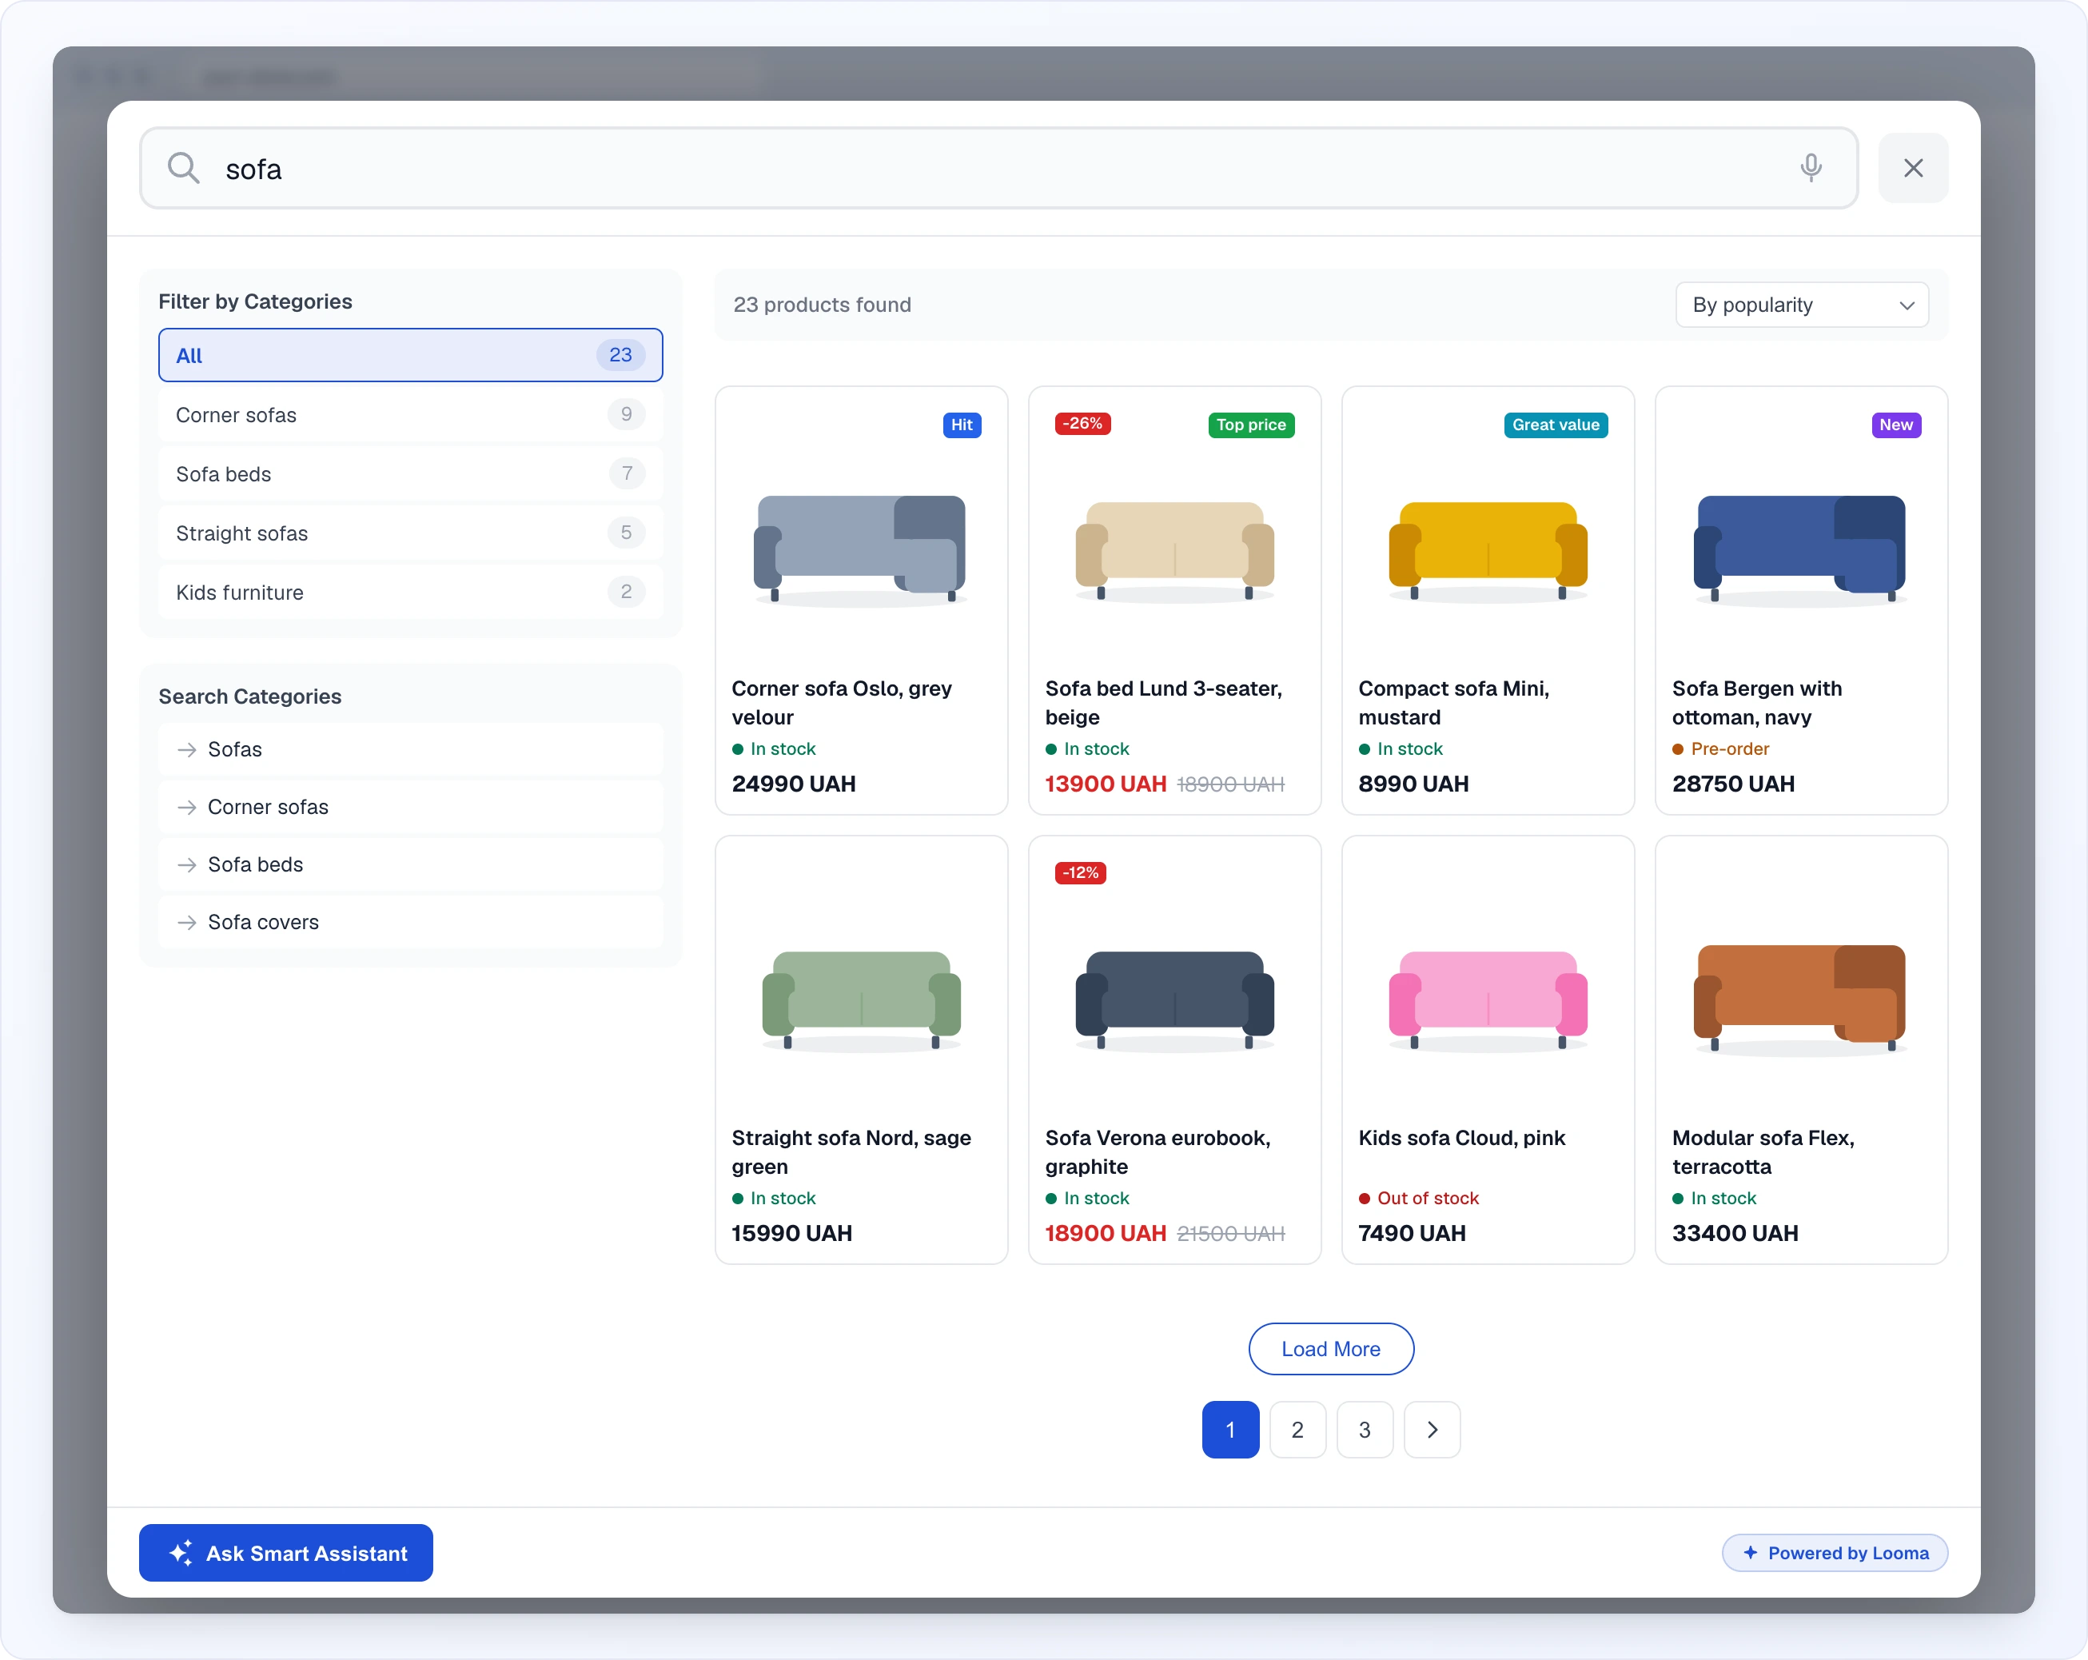
Task: Click the next page arrow
Action: 1433,1430
